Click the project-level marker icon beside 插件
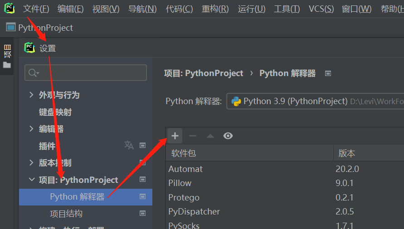Viewport: 404px width, 229px height. (x=142, y=145)
